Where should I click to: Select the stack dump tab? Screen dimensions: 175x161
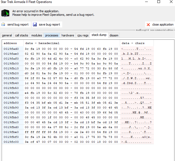click(99, 35)
